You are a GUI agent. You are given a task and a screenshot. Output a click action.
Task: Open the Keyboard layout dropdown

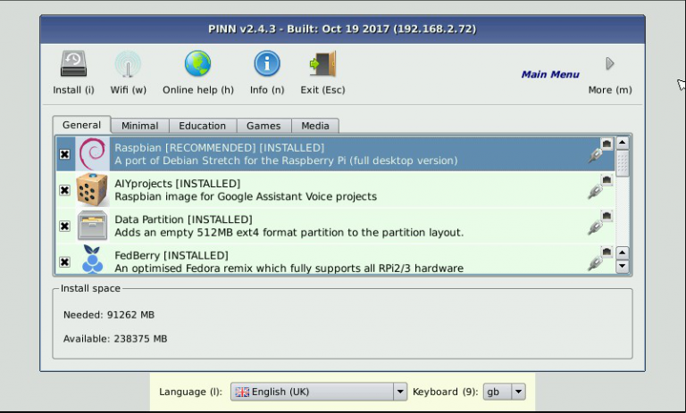click(x=505, y=392)
